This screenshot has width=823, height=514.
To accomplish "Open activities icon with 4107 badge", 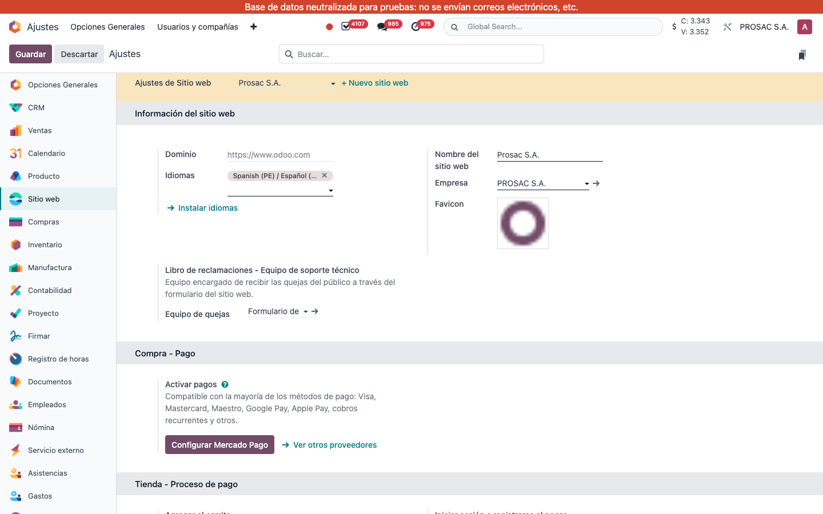I will pos(346,27).
